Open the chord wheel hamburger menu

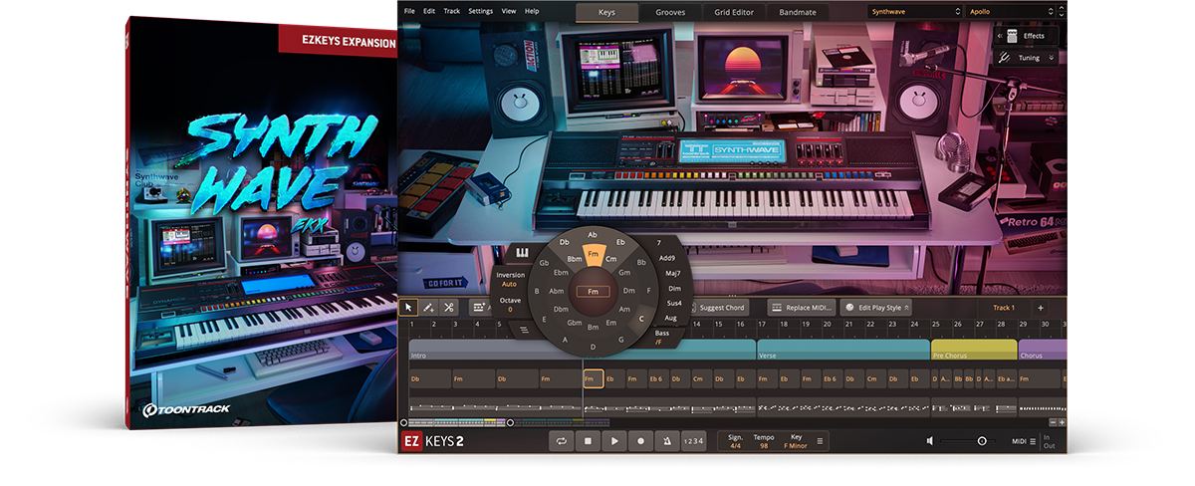pos(524,330)
